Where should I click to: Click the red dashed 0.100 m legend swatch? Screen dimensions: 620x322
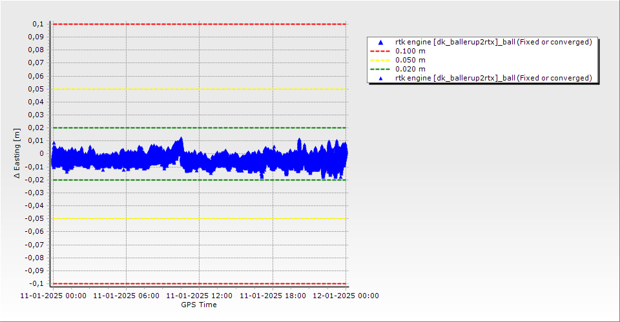pos(380,52)
